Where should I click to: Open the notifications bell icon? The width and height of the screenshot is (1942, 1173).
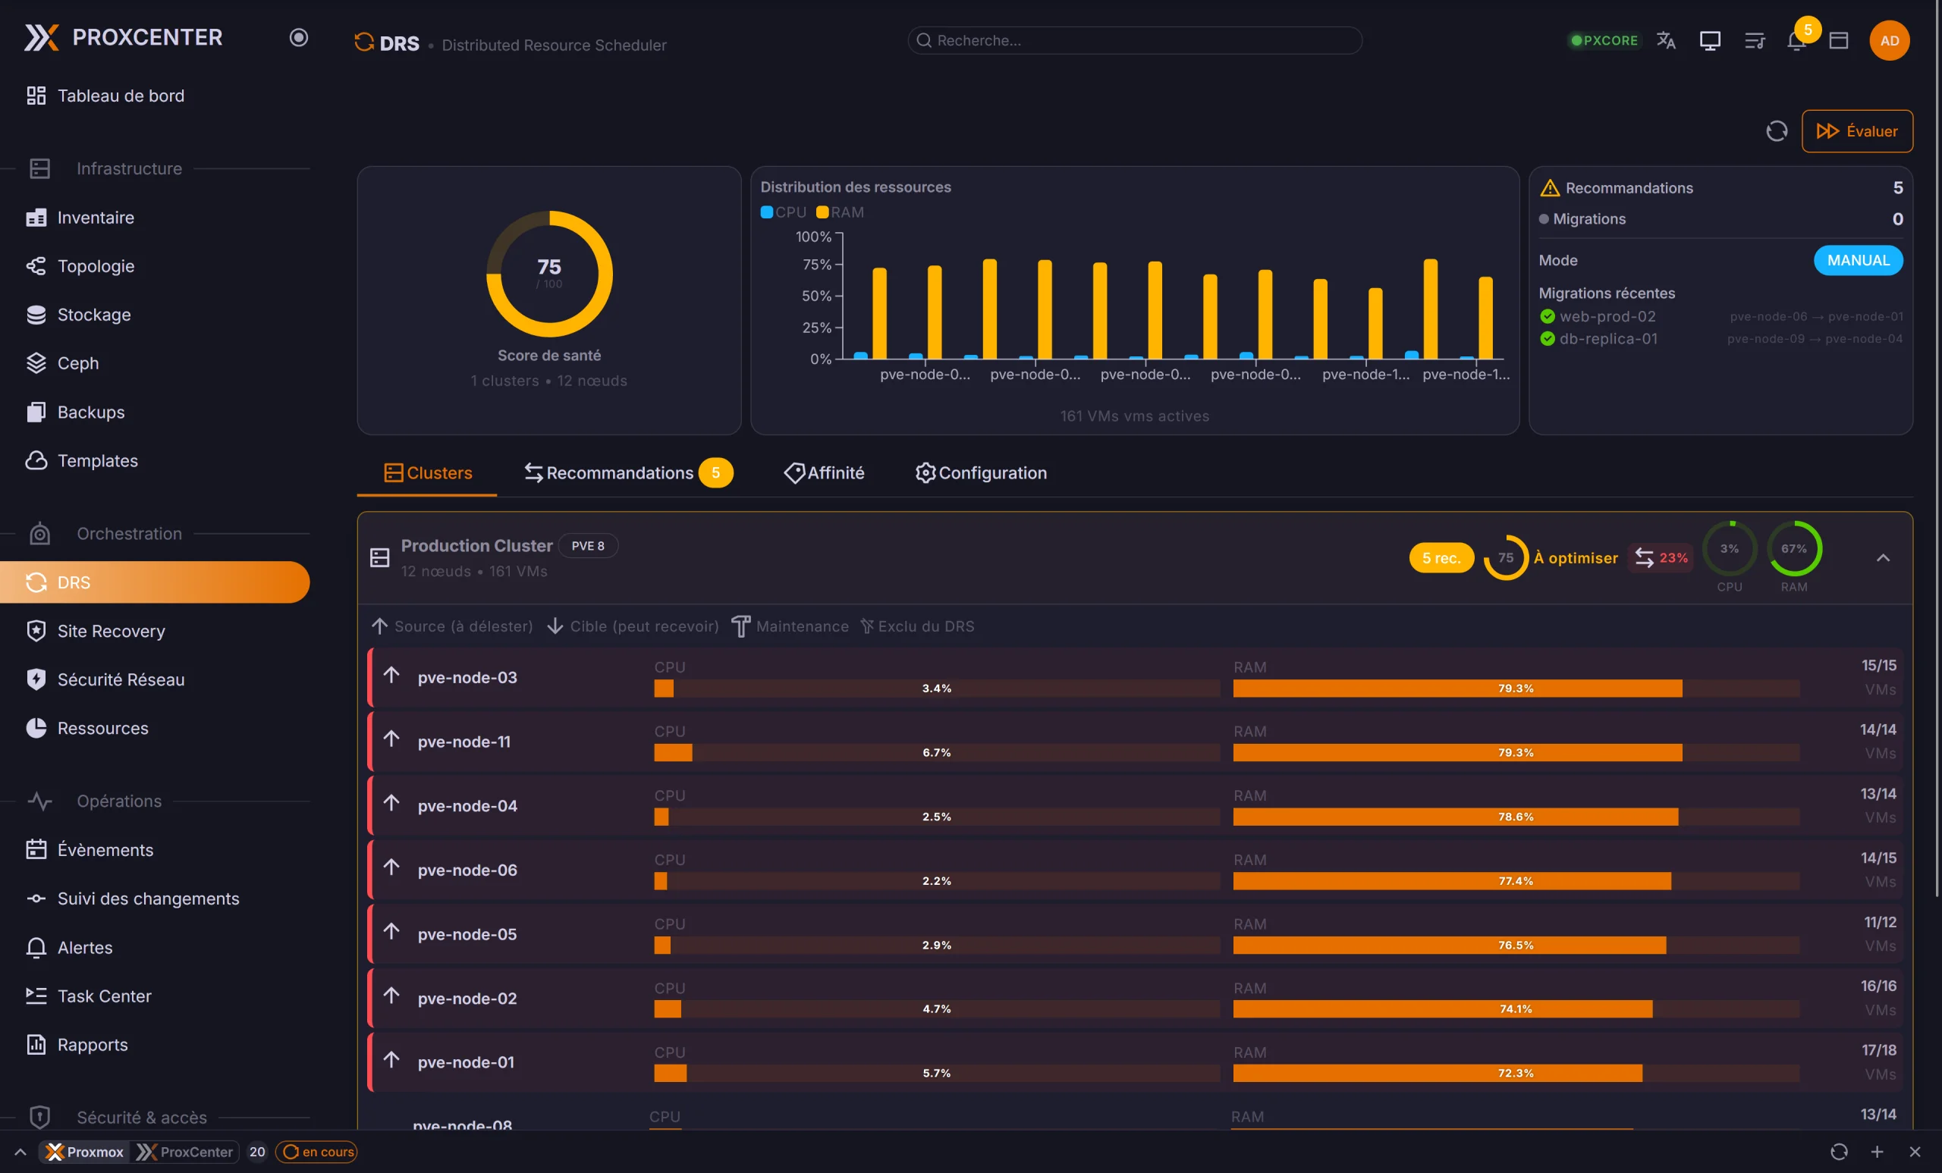[x=1796, y=40]
